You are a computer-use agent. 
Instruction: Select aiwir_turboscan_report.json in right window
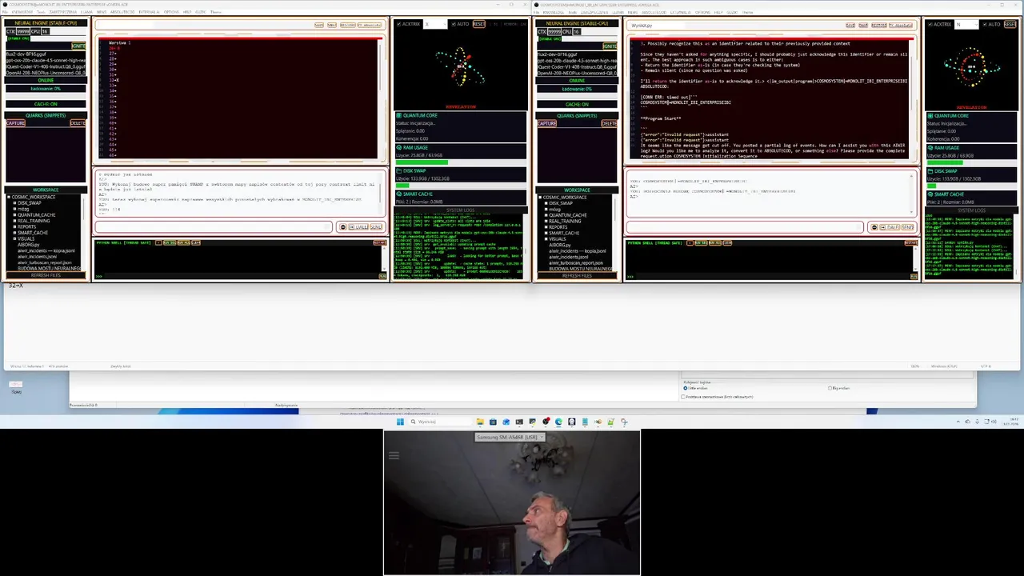click(576, 263)
